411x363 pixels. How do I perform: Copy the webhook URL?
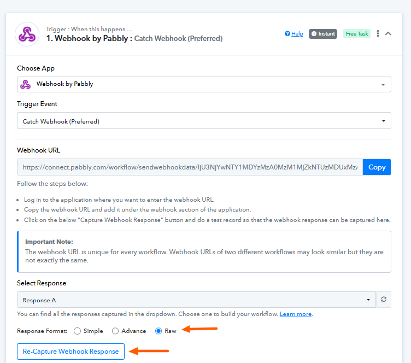377,167
